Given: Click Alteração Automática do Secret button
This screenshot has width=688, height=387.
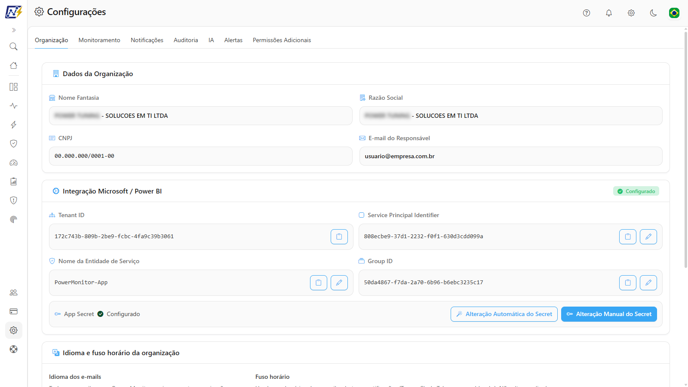Looking at the screenshot, I should click(x=504, y=314).
